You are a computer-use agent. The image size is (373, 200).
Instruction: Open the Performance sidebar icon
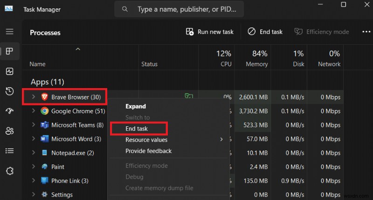pos(9,71)
